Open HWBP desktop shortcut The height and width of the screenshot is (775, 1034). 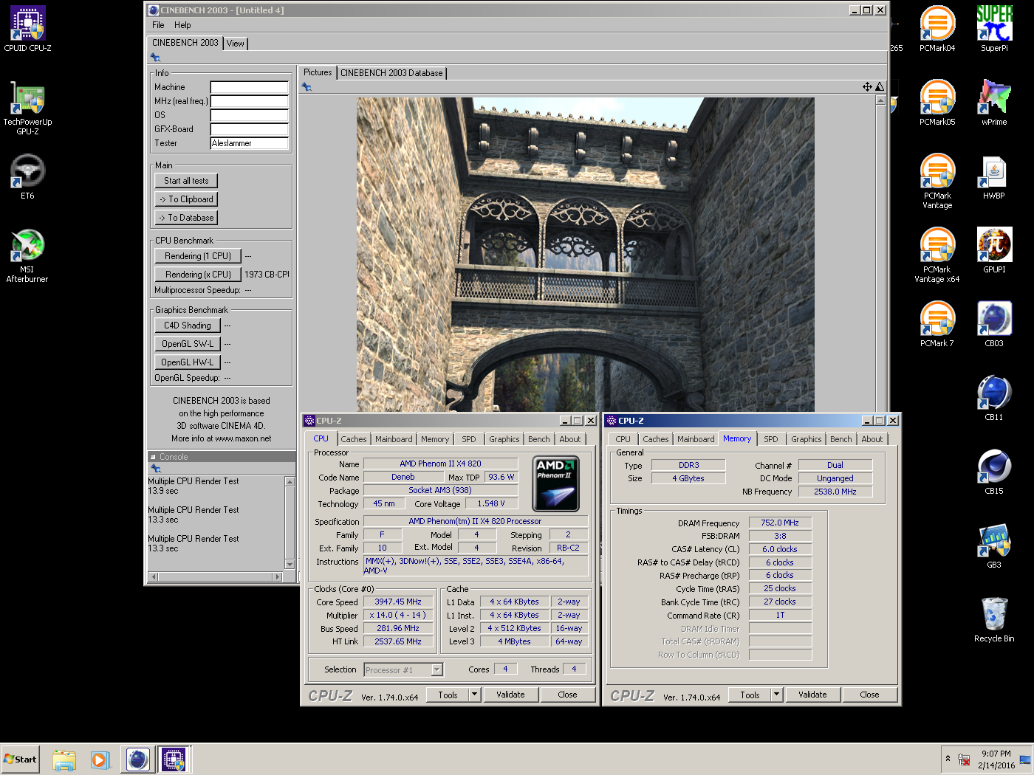(x=994, y=176)
